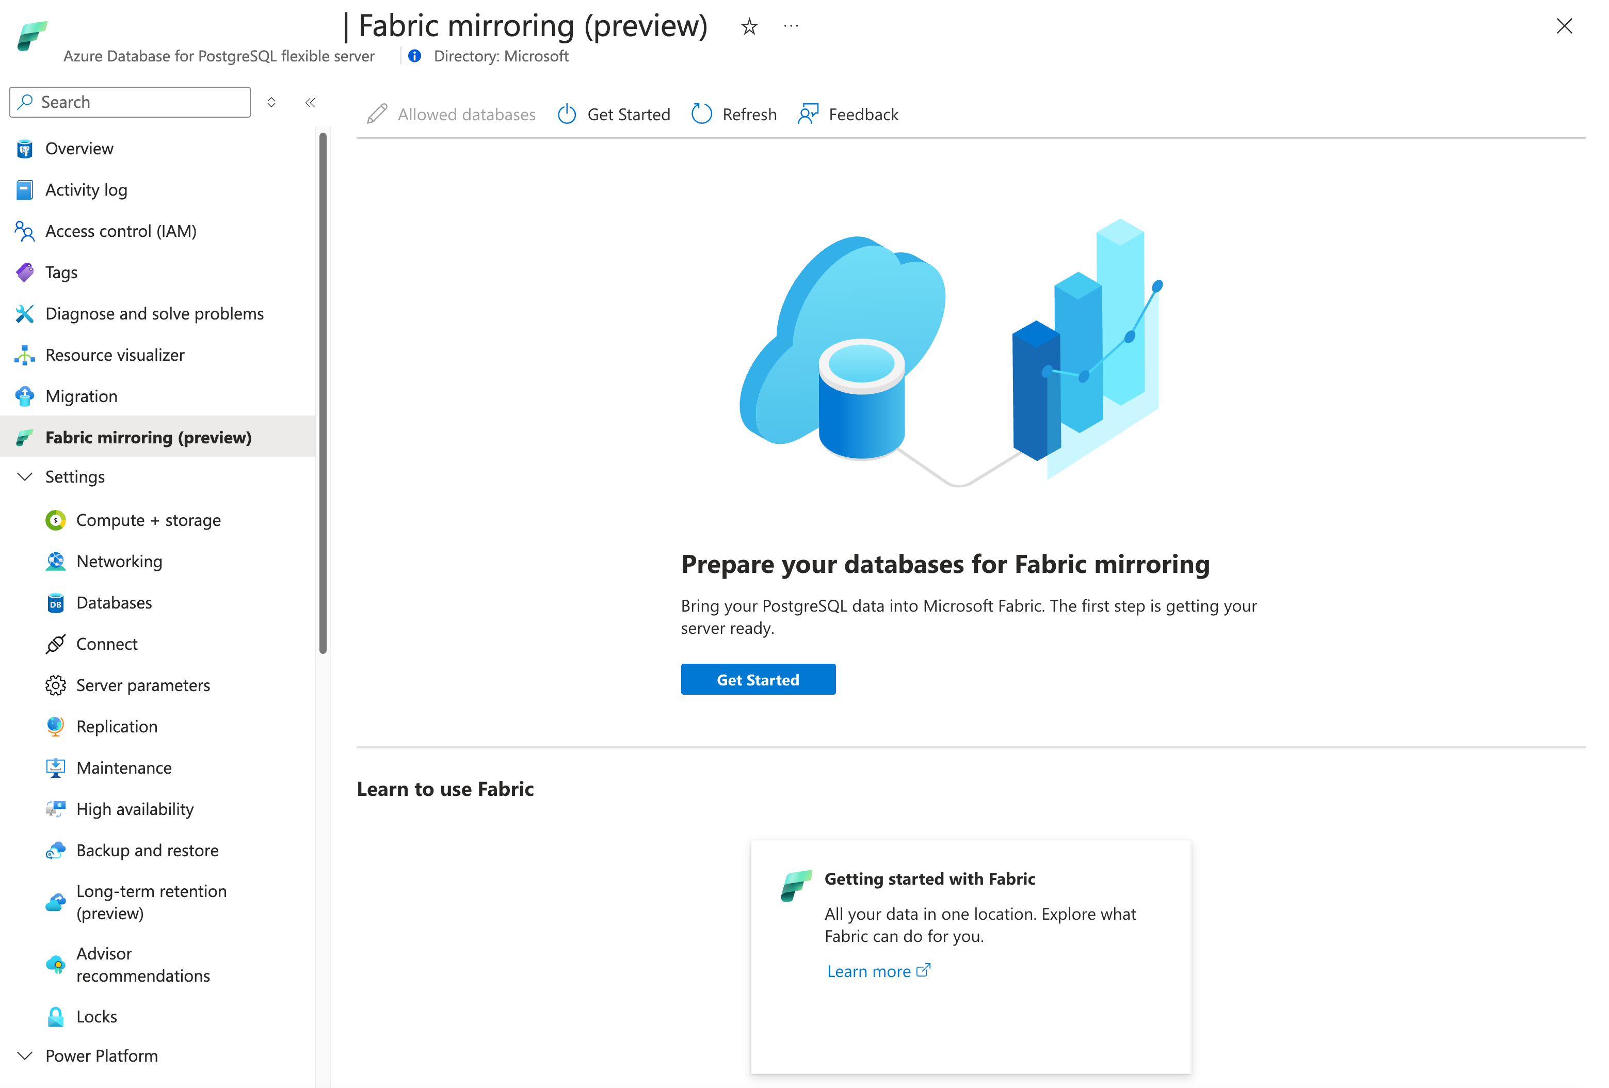Collapse the sidebar with the double chevron
Viewport: 1609px width, 1088px height.
point(310,102)
